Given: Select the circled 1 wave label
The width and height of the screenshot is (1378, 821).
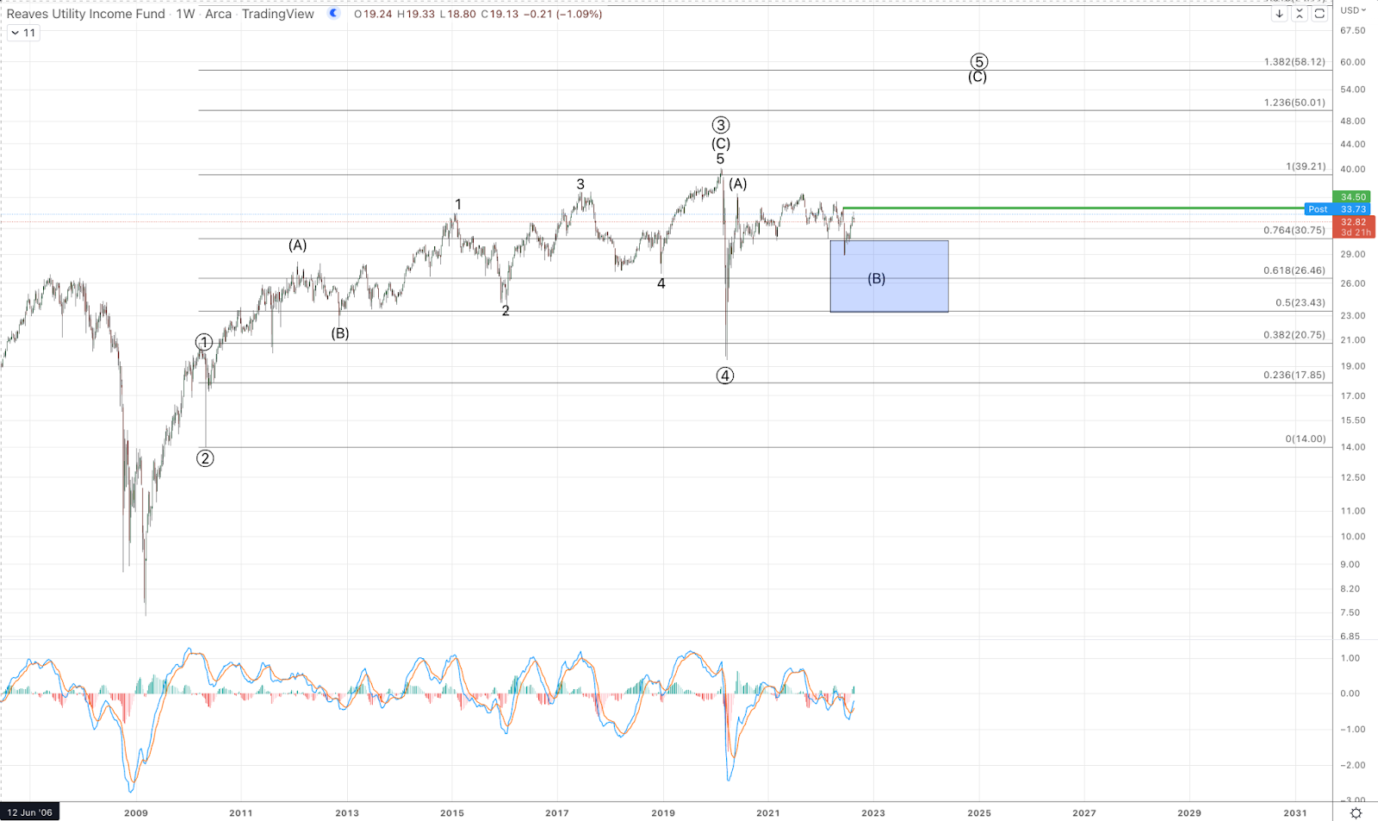Looking at the screenshot, I should click(x=204, y=342).
